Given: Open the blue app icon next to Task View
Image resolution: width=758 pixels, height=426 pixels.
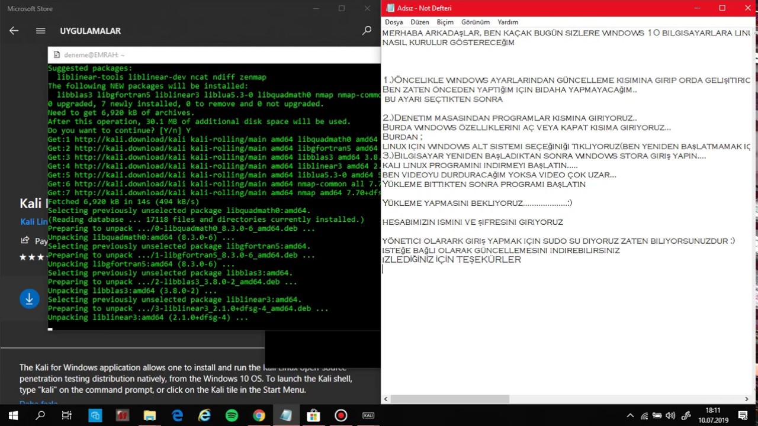Looking at the screenshot, I should pos(95,415).
